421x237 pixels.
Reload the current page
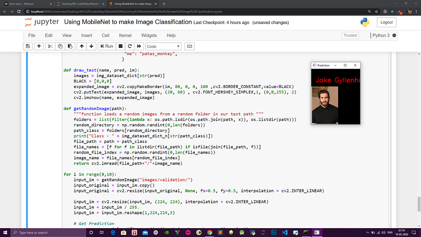(x=19, y=11)
